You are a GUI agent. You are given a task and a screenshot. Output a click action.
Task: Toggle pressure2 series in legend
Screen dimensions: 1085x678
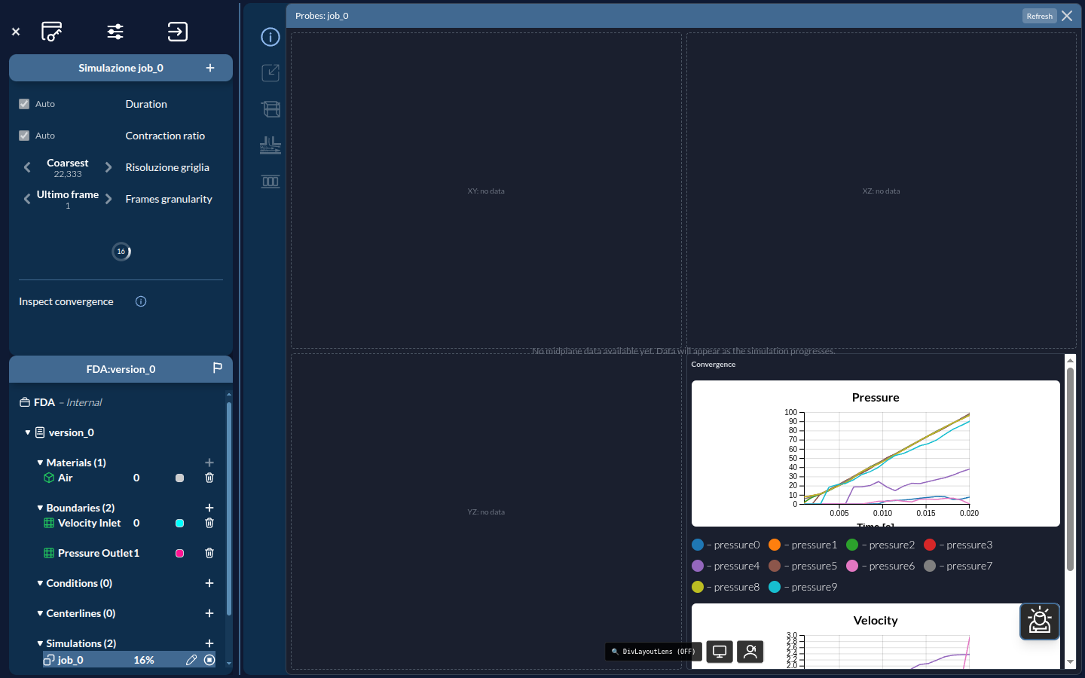point(881,545)
